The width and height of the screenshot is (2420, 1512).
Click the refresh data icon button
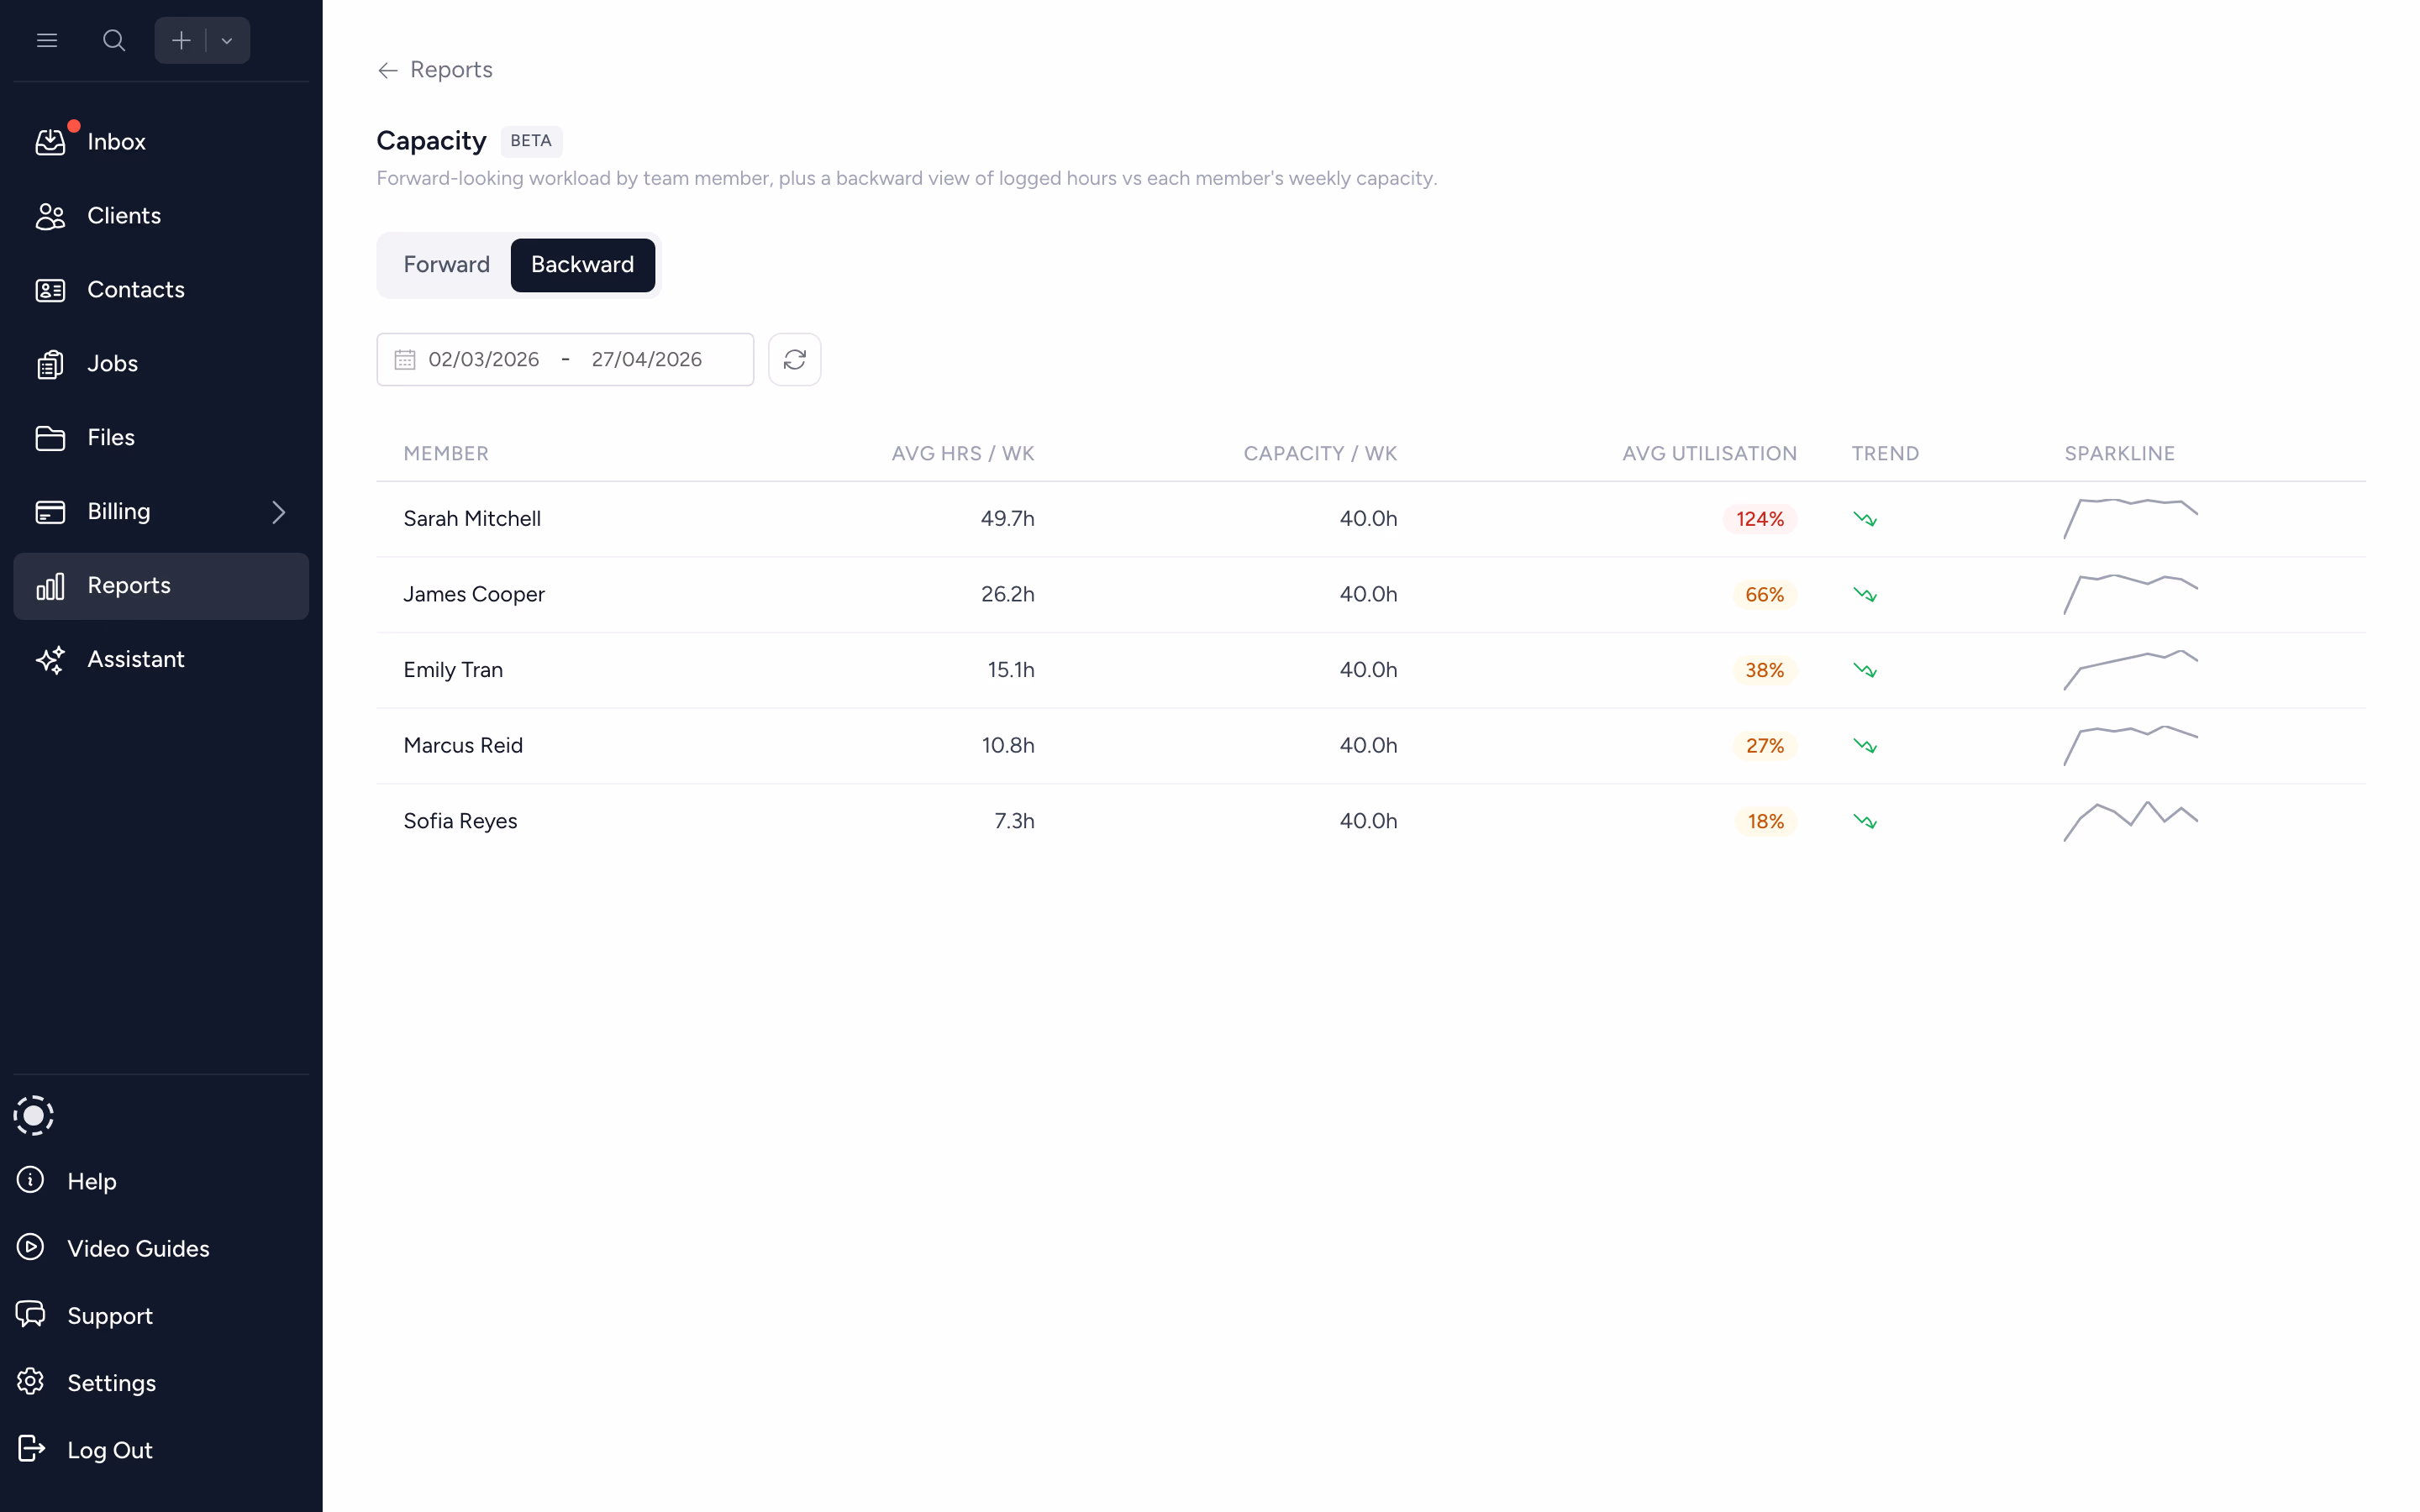[x=794, y=359]
